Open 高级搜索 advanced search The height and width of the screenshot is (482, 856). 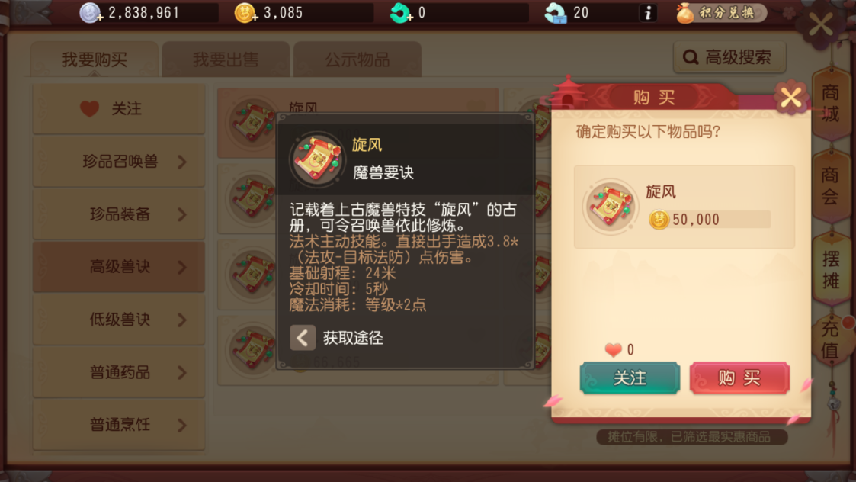(729, 57)
